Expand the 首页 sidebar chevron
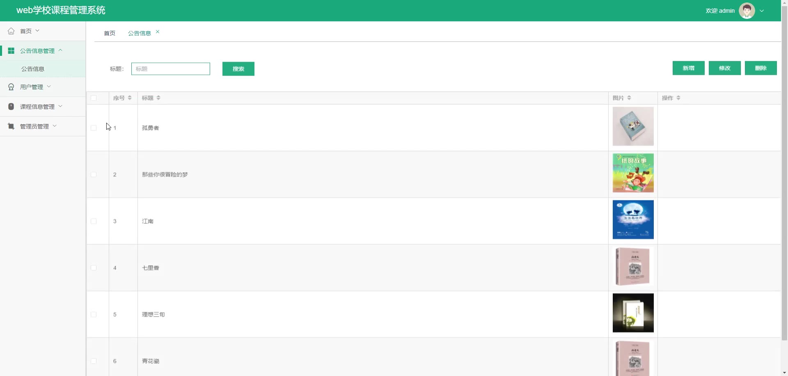Image resolution: width=788 pixels, height=376 pixels. [x=37, y=31]
